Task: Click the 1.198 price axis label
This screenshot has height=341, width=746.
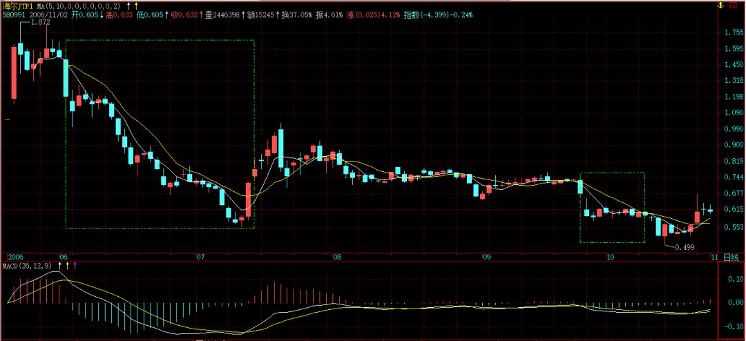Action: [x=736, y=97]
